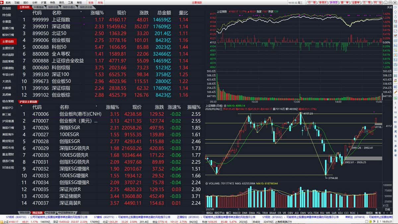Open the app logo icon at top-left
Image resolution: width=398 pixels, height=224 pixels.
tap(2, 2)
